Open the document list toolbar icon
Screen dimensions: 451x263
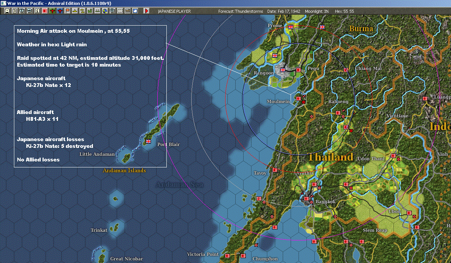15,11
